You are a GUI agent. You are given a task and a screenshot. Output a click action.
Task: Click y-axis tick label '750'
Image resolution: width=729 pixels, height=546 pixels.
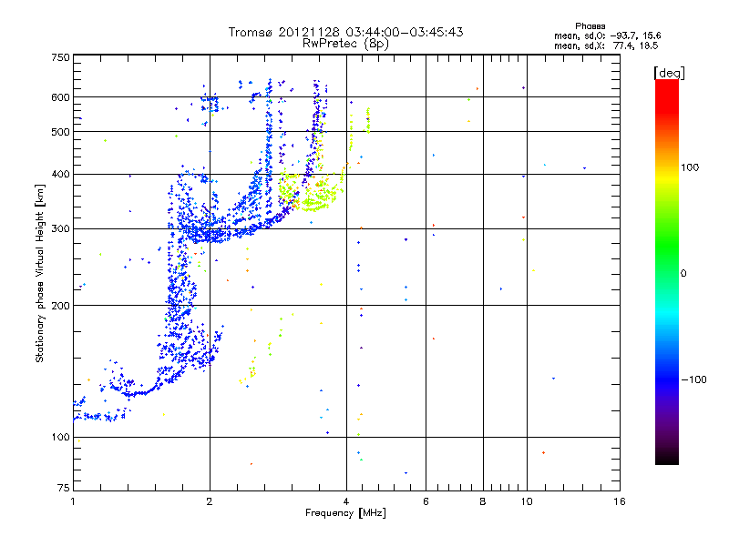[x=60, y=57]
